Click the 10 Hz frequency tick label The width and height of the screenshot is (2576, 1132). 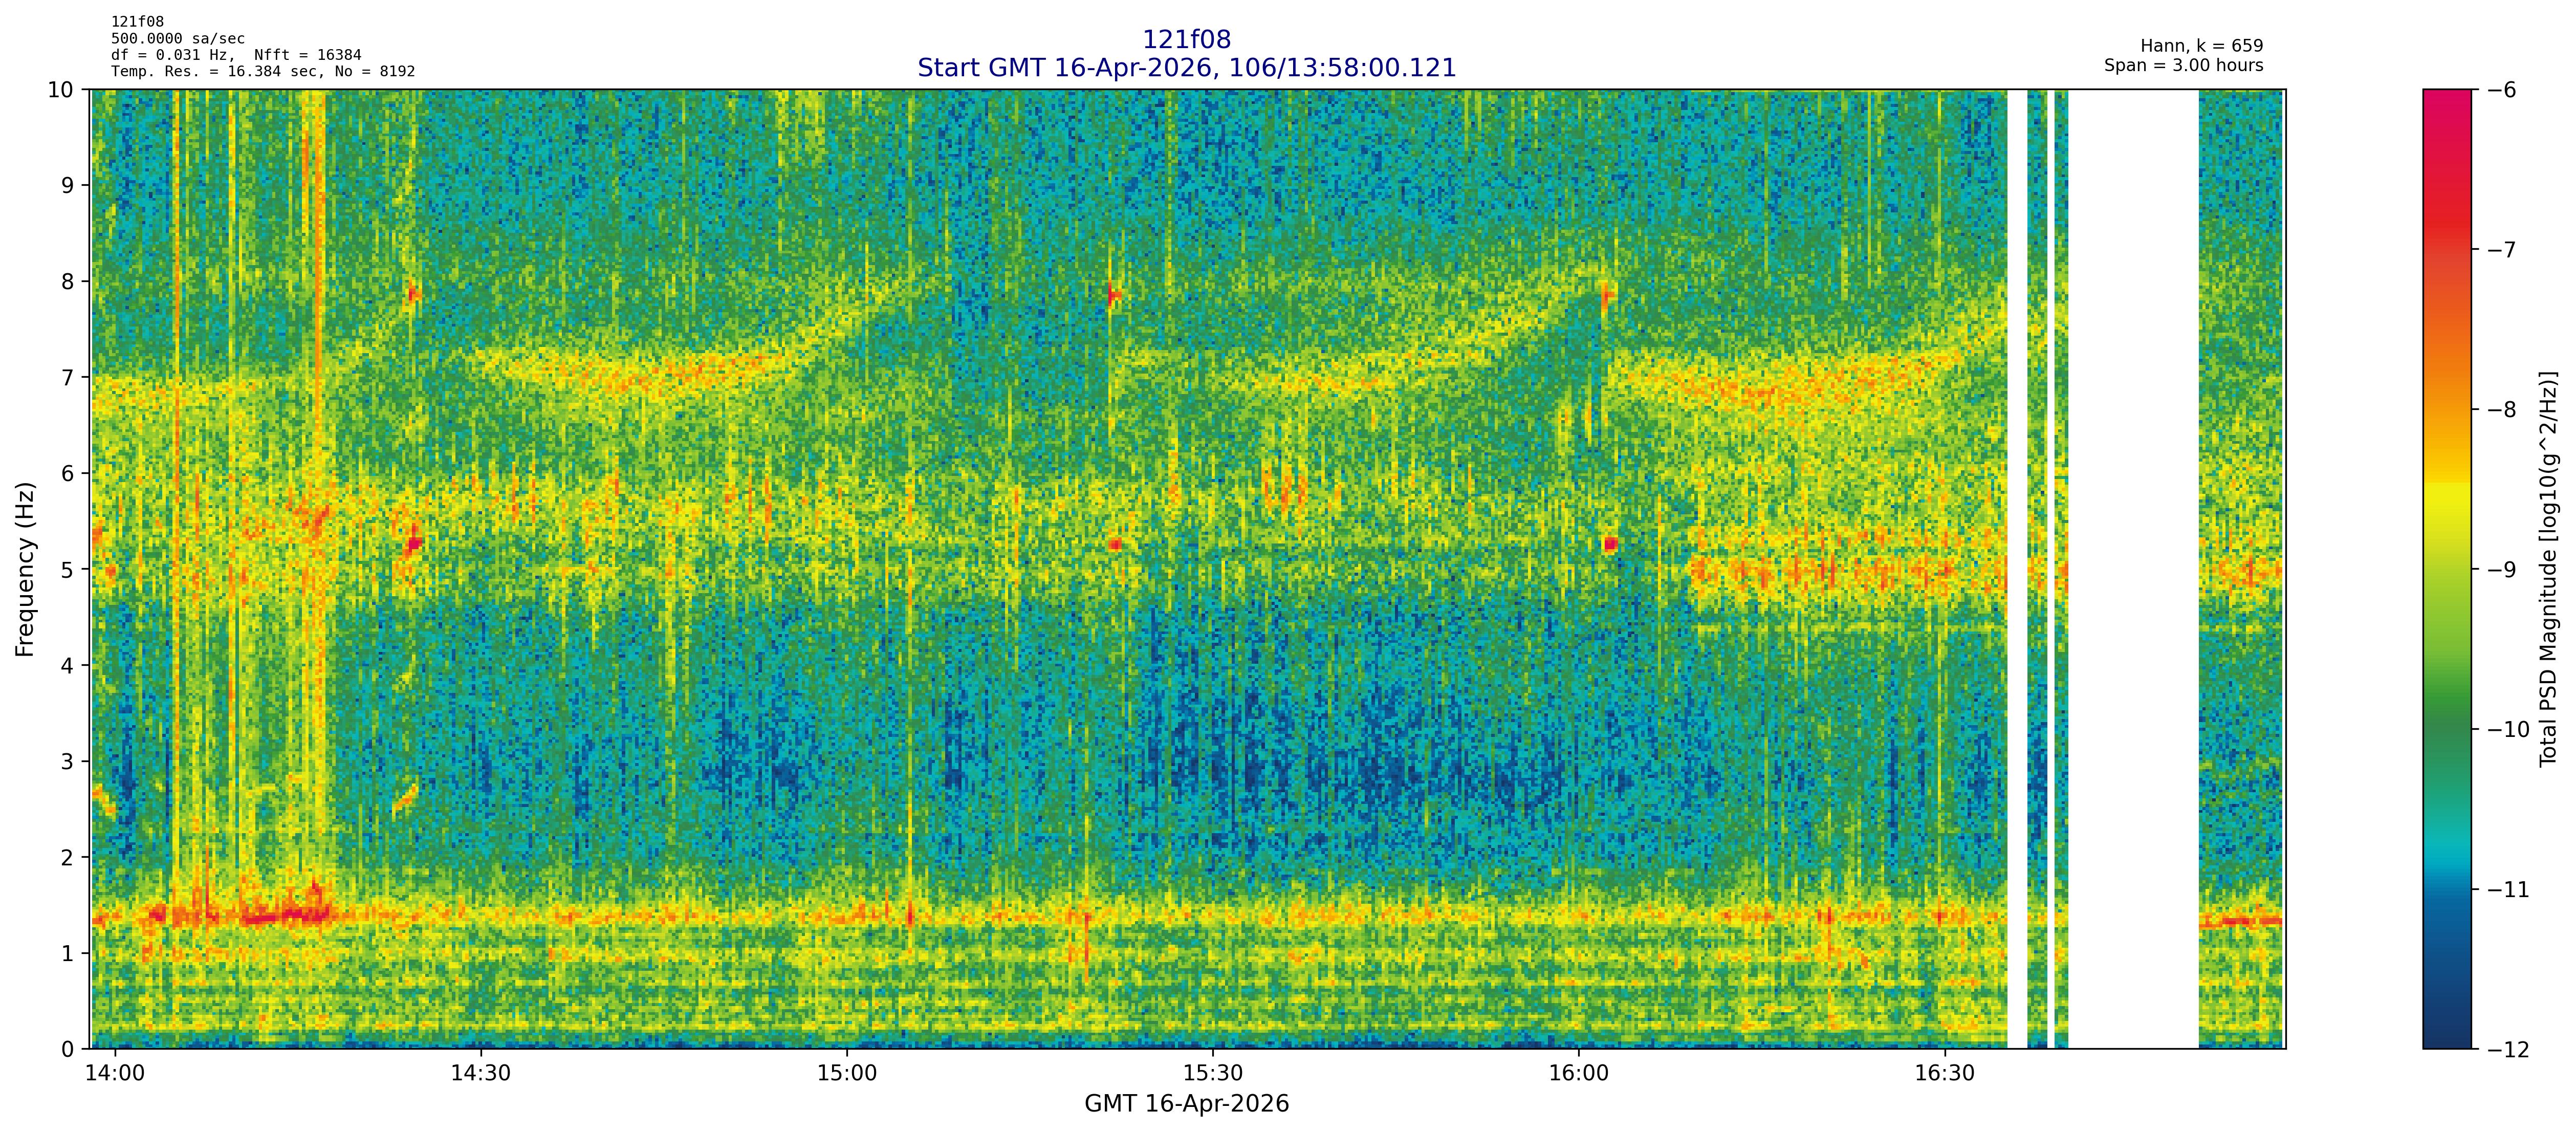[x=61, y=90]
